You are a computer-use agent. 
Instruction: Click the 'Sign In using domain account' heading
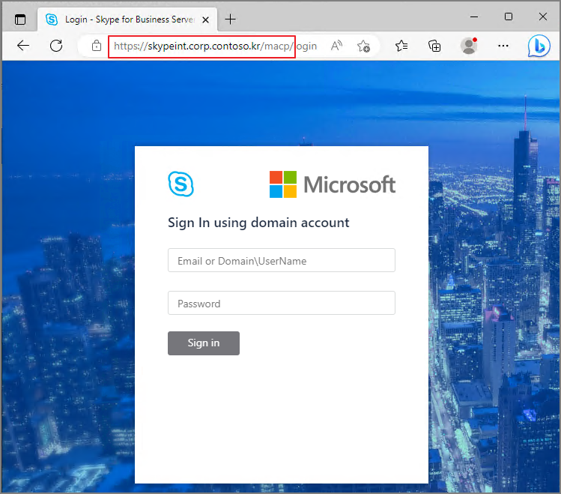(258, 223)
